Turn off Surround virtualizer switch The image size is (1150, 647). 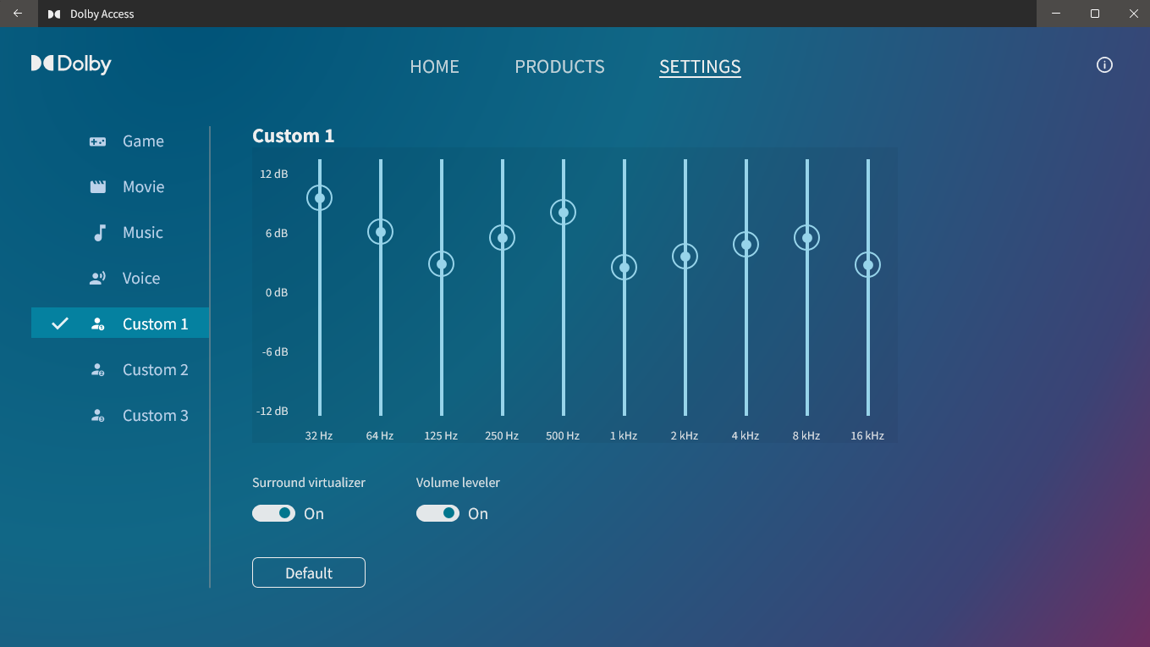(273, 513)
